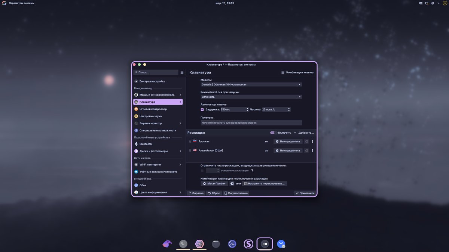Toggle the Включить switch for layouts
This screenshot has height=252, width=449.
tap(274, 133)
